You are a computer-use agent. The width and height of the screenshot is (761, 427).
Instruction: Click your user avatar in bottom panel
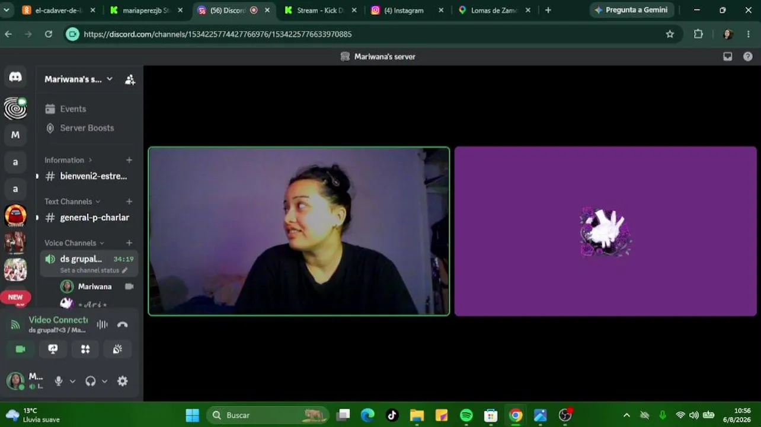pyautogui.click(x=15, y=381)
